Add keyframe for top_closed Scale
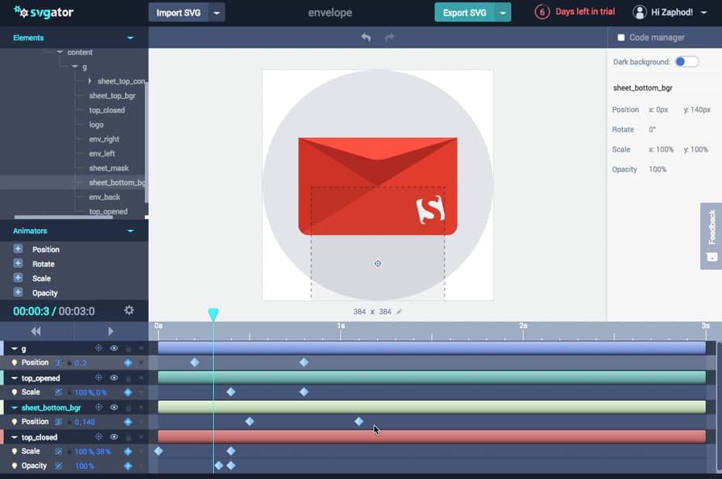722x479 pixels. coord(128,451)
